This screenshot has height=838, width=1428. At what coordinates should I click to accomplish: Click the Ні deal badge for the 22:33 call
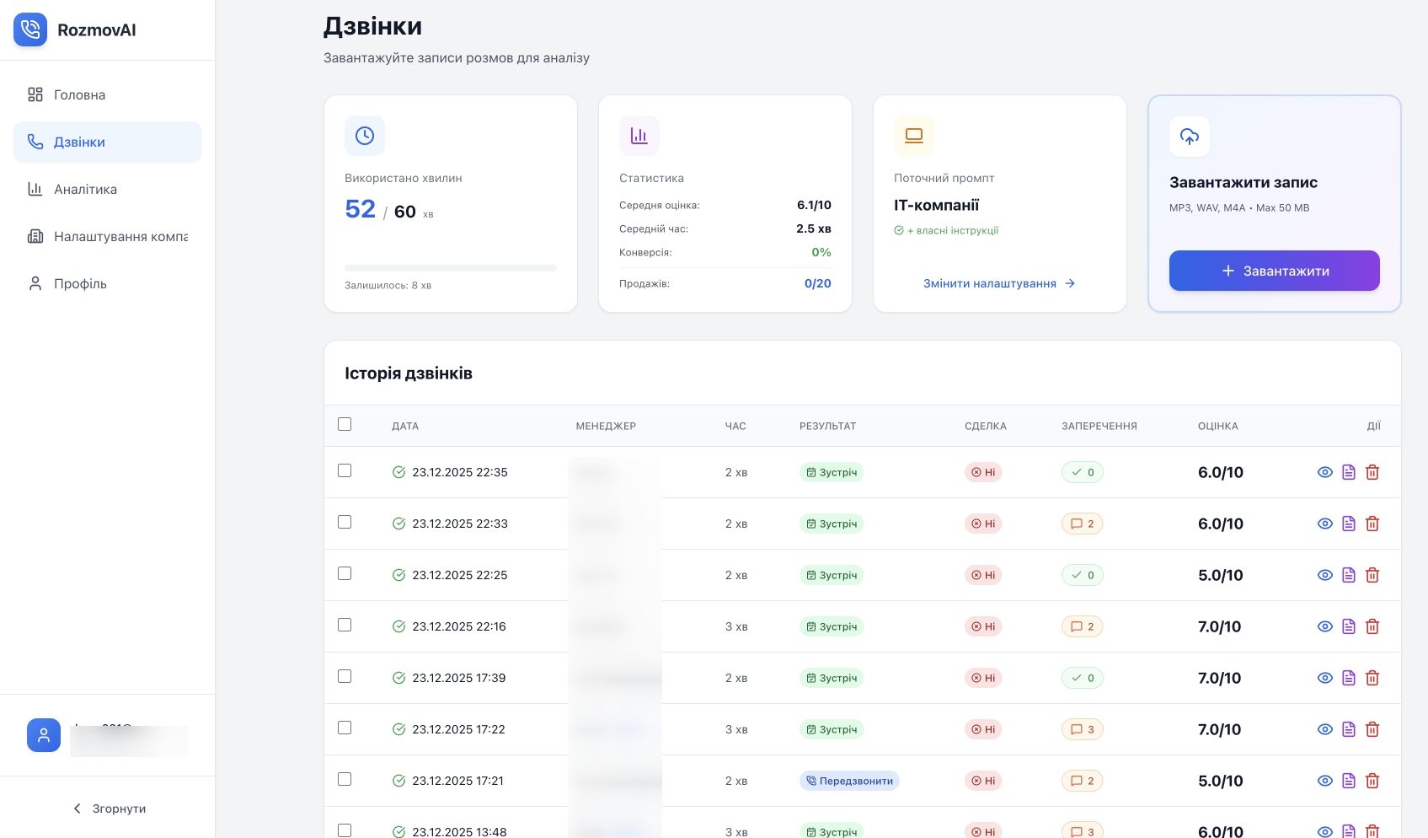click(983, 524)
